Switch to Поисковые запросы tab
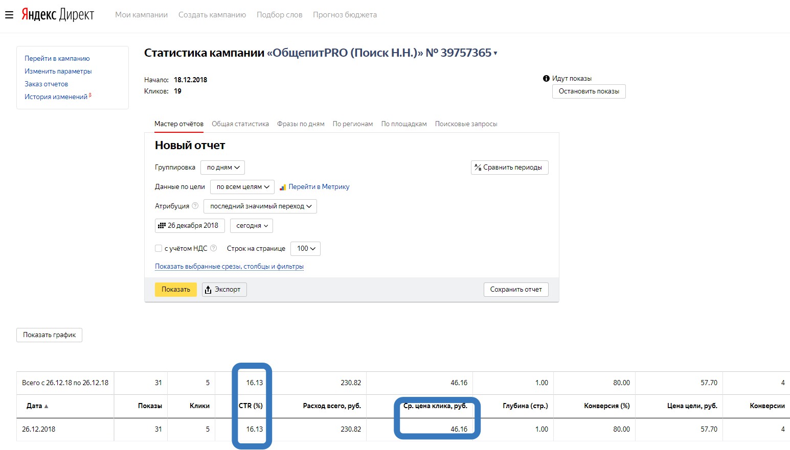The height and width of the screenshot is (450, 790). click(x=466, y=124)
